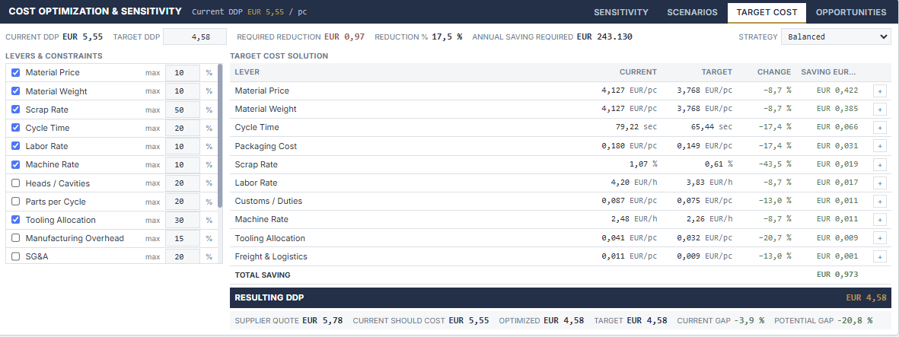
Task: Click the Freight & Logistics saving EUR 0,001
Action: point(837,257)
